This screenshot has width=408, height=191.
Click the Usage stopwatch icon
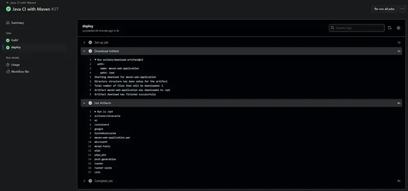[8, 64]
